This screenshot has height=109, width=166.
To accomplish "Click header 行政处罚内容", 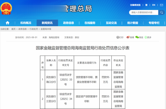I will click(105, 63).
